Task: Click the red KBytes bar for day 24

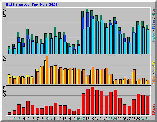Action: pos(115,102)
